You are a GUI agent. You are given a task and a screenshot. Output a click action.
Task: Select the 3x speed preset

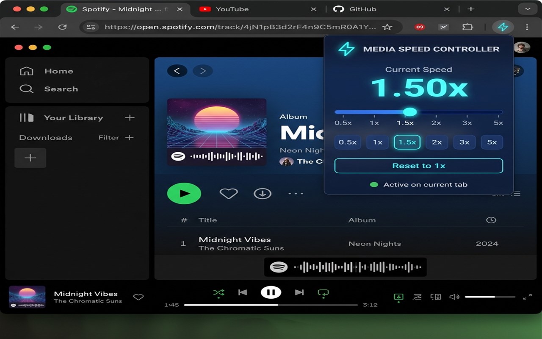coord(465,142)
